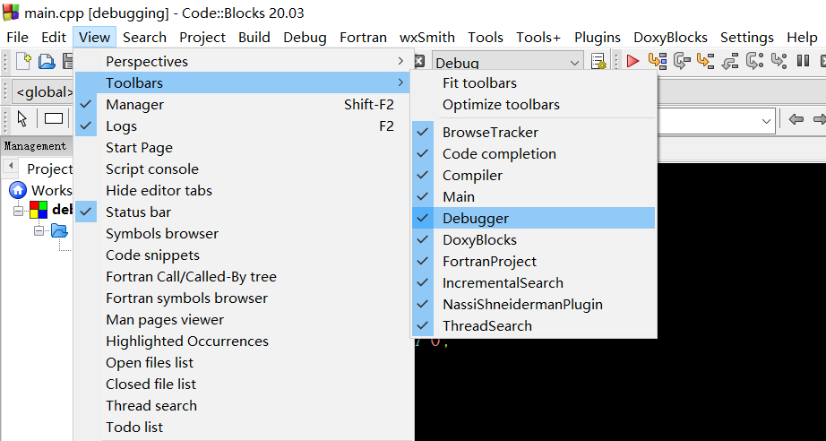Pause the debugger with the break icon
The height and width of the screenshot is (441, 826).
pos(803,61)
